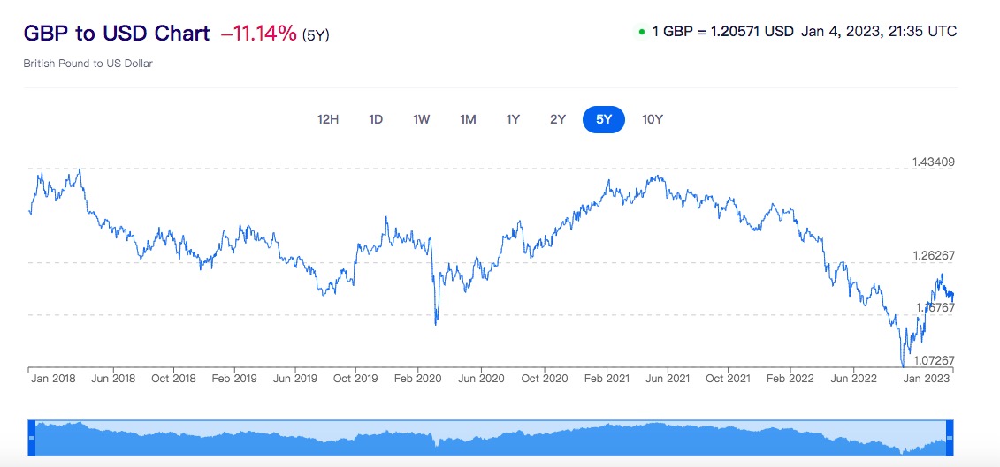Click the Feb 2020 axis date label

416,379
